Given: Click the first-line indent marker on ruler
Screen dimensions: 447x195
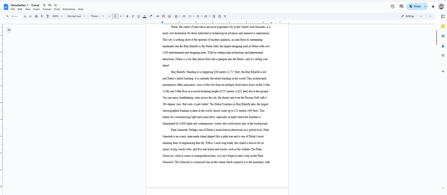Looking at the screenshot, I should point(162,22).
